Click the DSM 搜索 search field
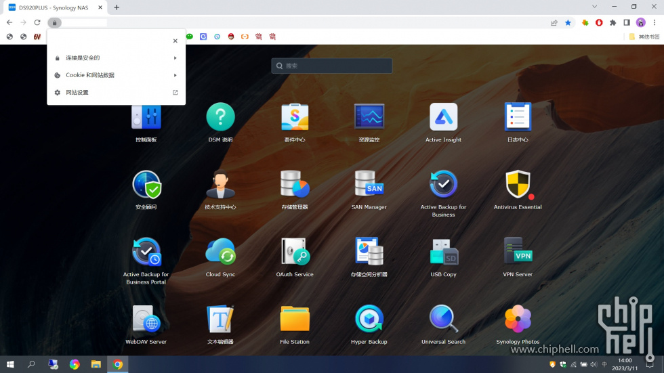The height and width of the screenshot is (373, 664). [331, 66]
